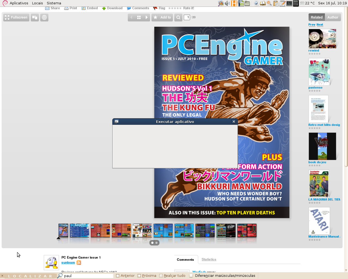This screenshot has height=279, width=348.
Task: Open the LA MAQUINA DEL TIEMPO thumbnail
Action: point(319,184)
